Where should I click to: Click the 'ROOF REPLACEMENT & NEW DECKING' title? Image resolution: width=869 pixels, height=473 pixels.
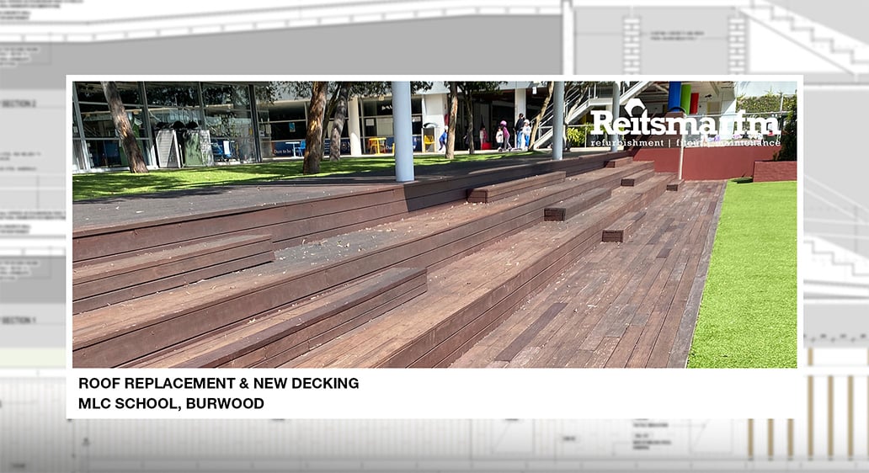[x=218, y=383]
